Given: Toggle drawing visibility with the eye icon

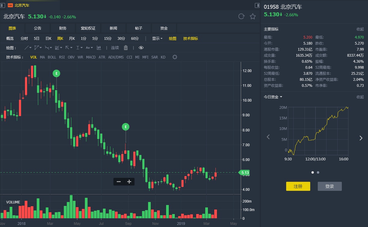Looking at the screenshot, I should (x=141, y=48).
